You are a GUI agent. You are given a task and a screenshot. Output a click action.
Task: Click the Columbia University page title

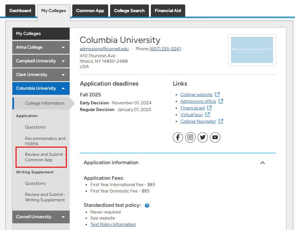tap(120, 40)
